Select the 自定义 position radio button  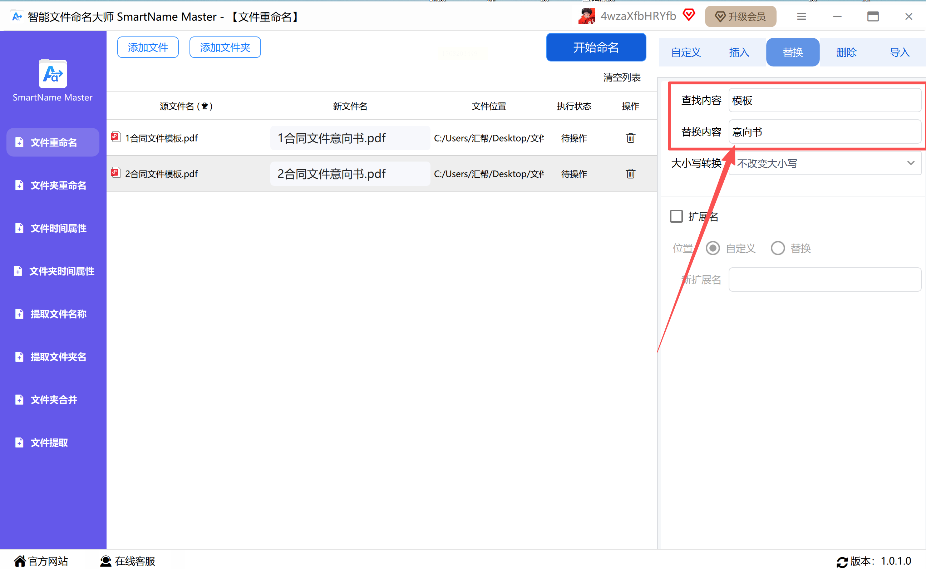point(713,248)
